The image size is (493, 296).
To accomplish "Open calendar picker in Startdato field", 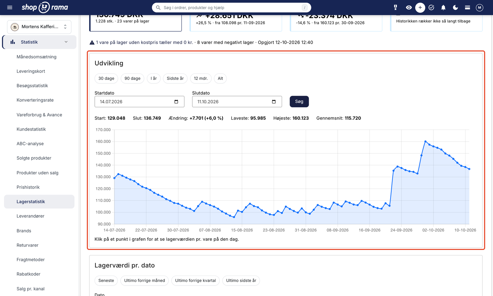I will (x=176, y=102).
